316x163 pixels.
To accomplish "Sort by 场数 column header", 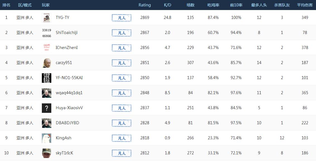I will click(190, 5).
